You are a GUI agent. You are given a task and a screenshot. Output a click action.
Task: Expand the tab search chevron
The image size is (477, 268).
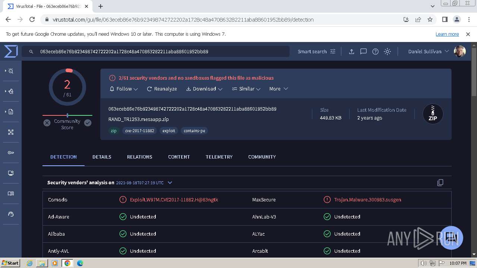[x=433, y=6]
